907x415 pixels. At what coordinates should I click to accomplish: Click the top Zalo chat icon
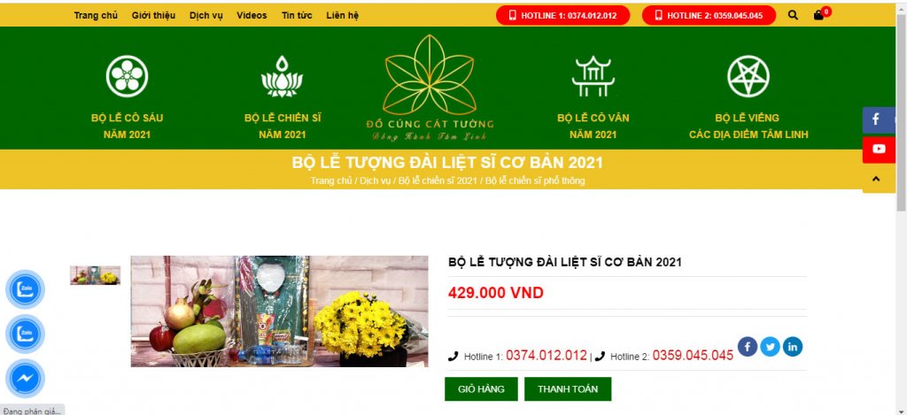(x=25, y=289)
